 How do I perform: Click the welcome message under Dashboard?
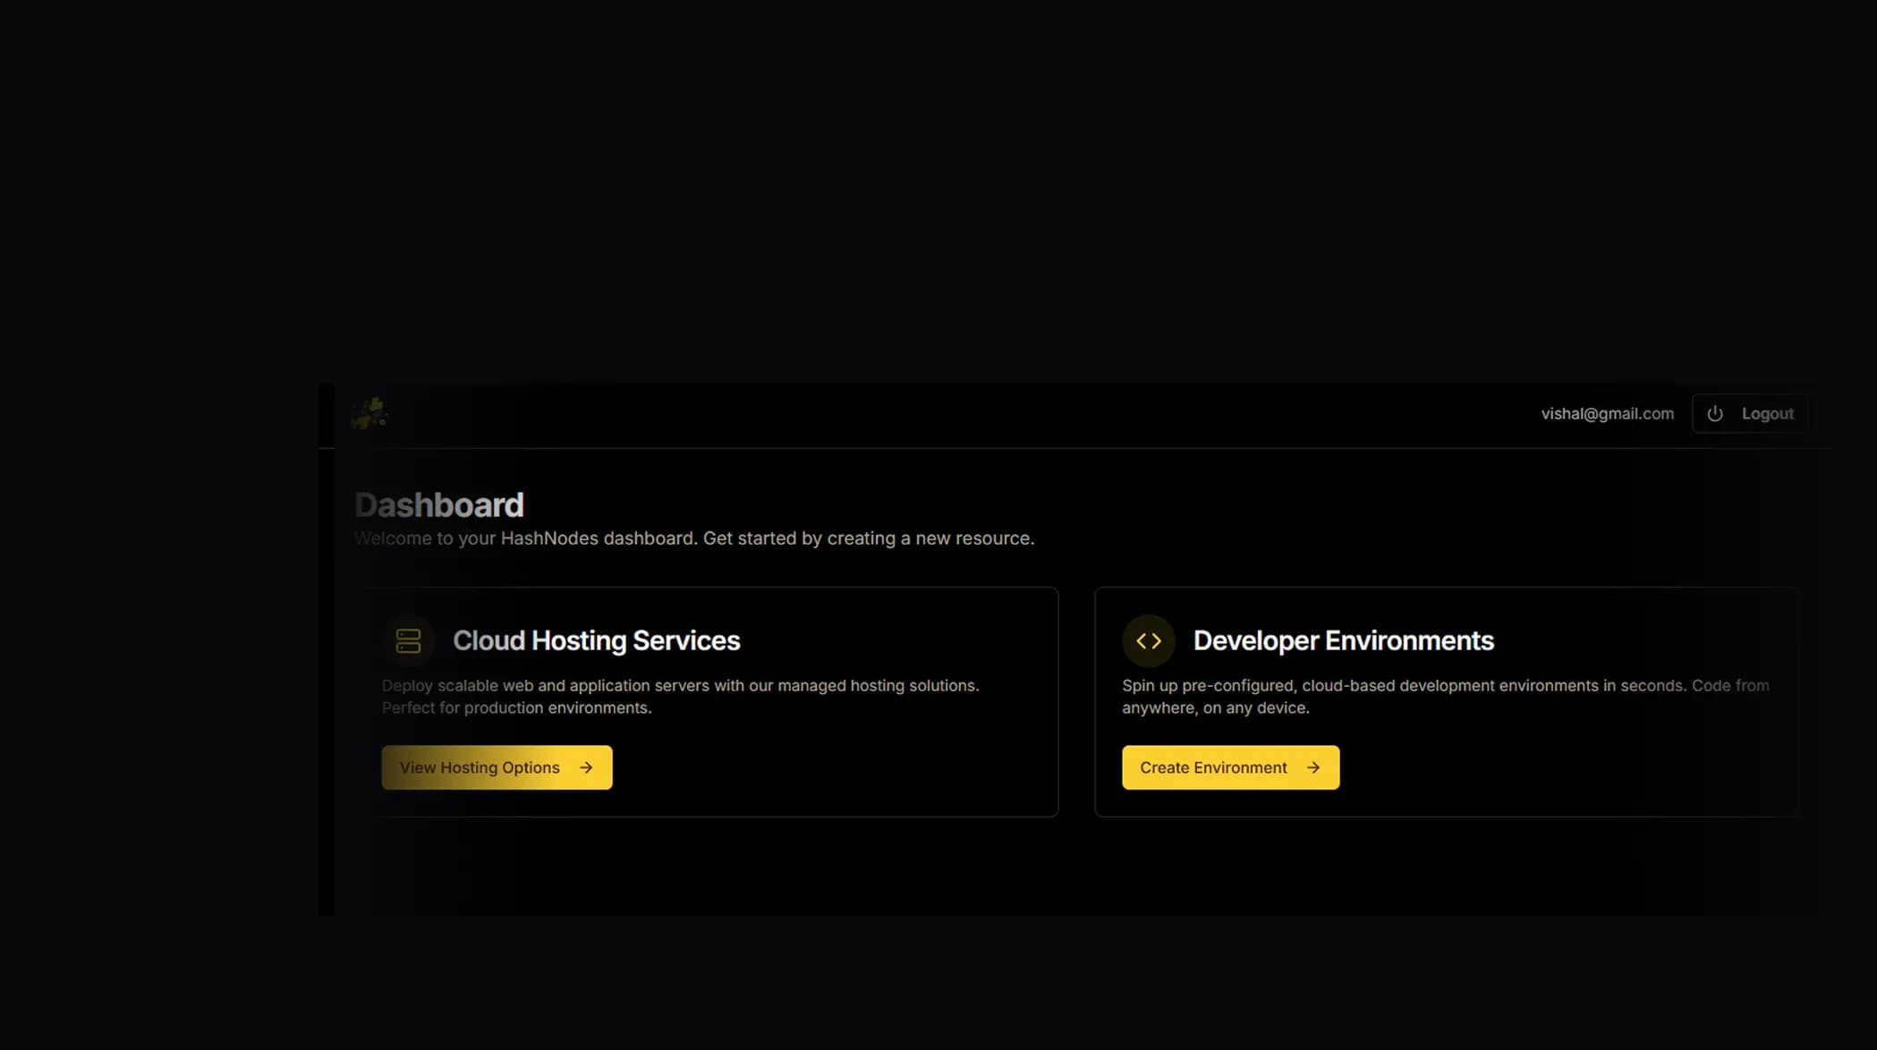[x=694, y=538]
